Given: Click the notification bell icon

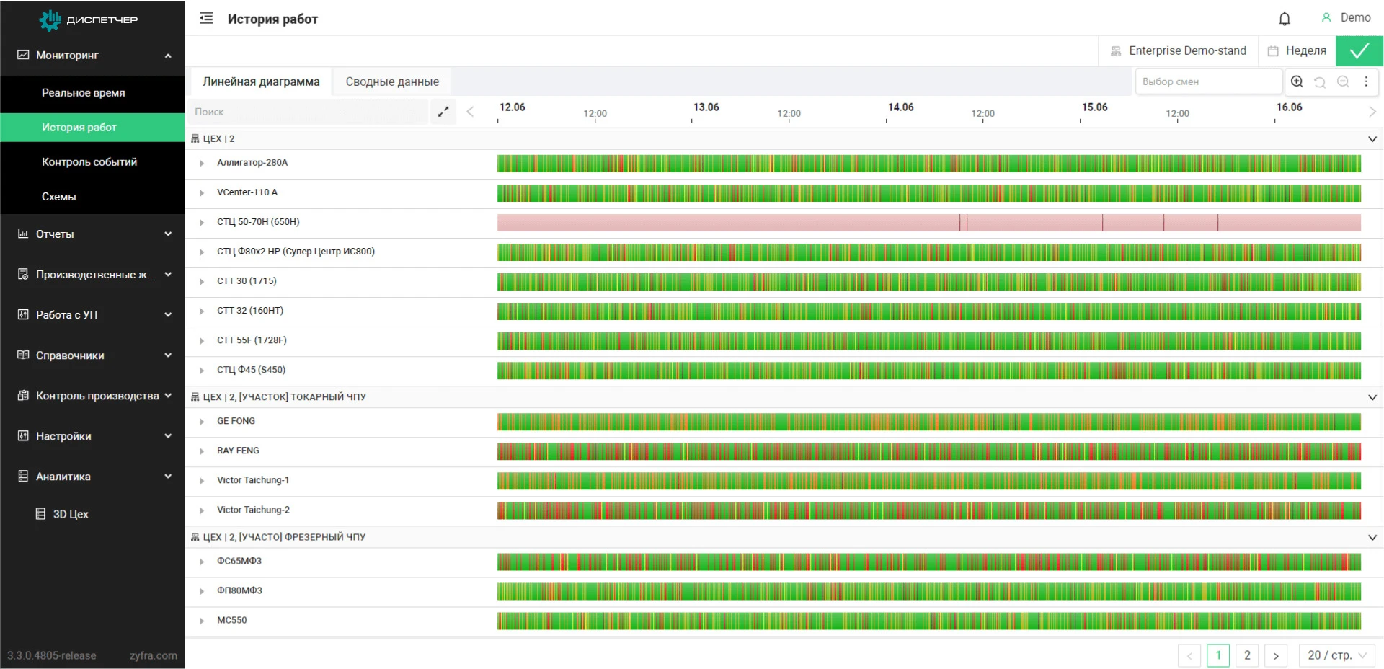Looking at the screenshot, I should 1284,19.
